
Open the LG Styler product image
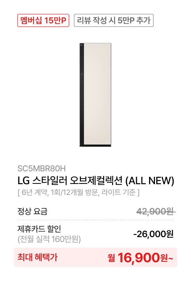(95, 95)
